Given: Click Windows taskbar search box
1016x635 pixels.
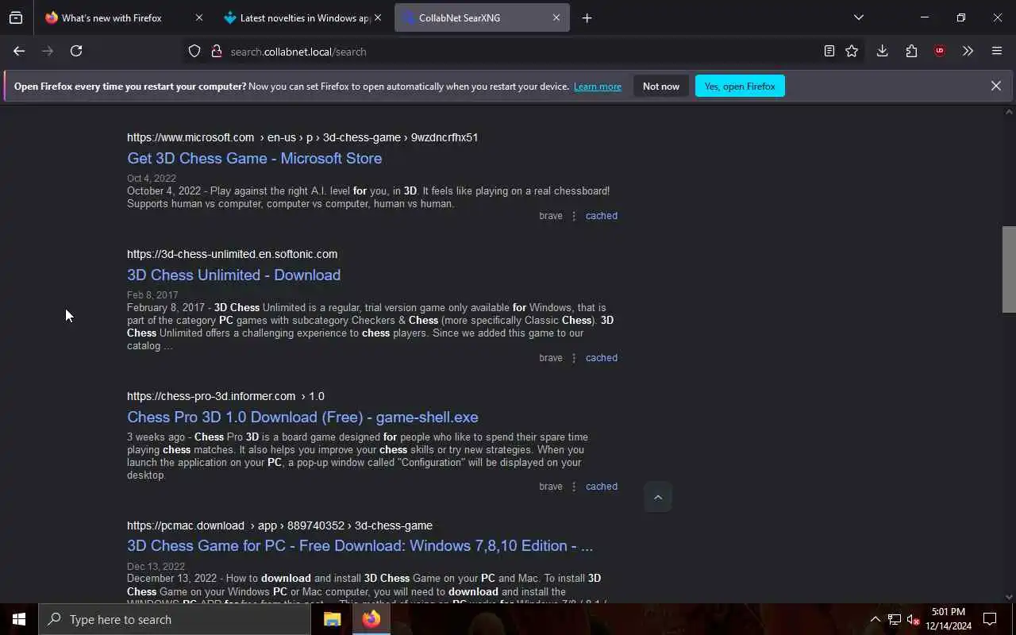Looking at the screenshot, I should point(175,619).
